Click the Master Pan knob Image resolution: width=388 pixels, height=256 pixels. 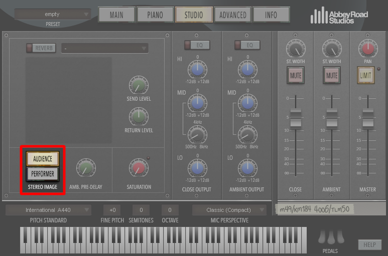(368, 49)
